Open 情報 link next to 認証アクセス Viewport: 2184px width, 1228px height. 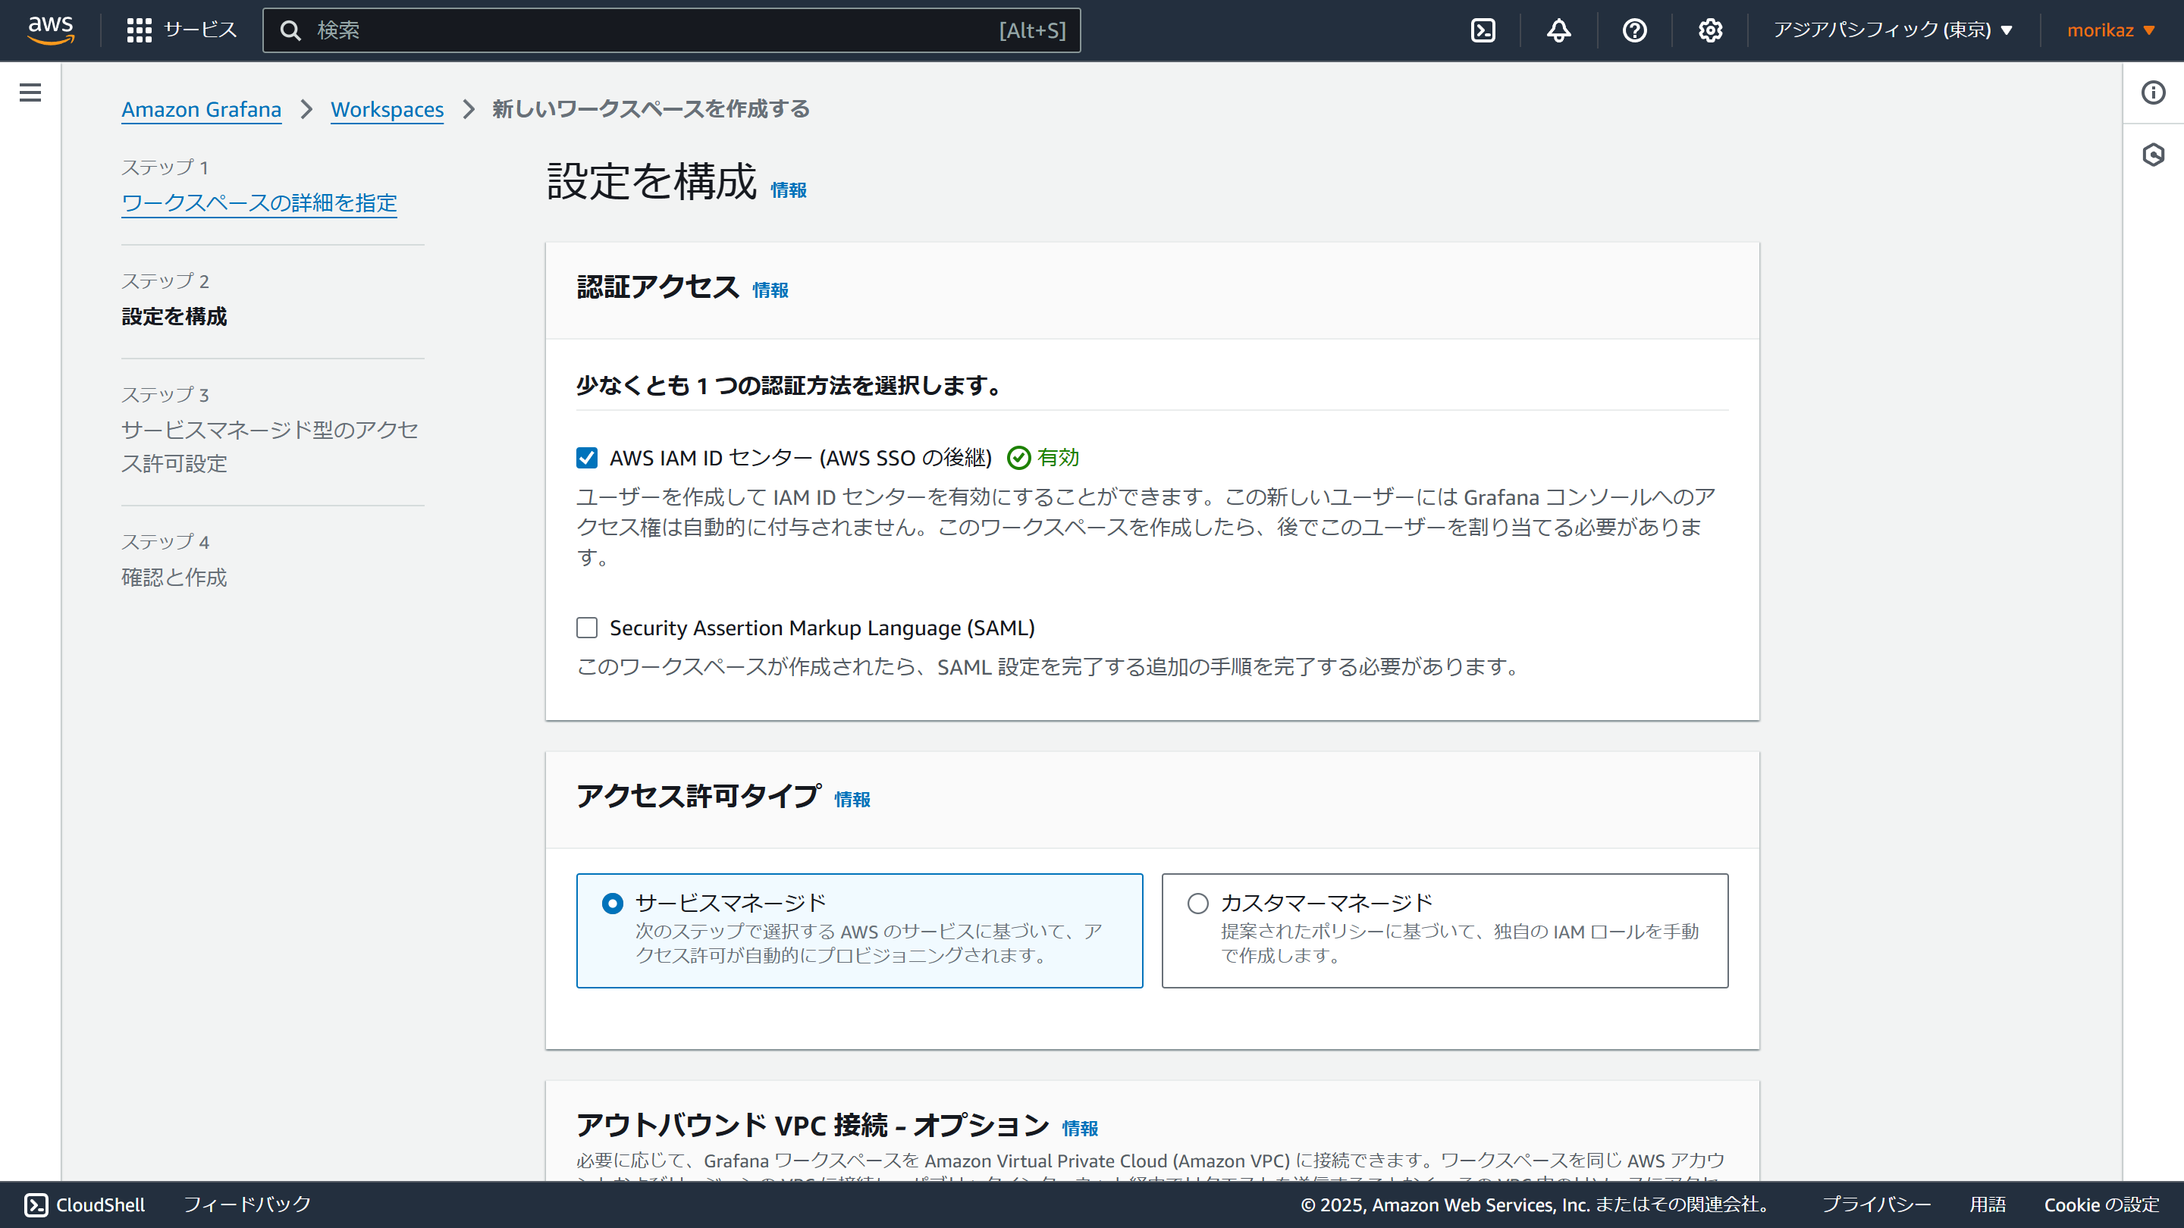click(x=770, y=290)
